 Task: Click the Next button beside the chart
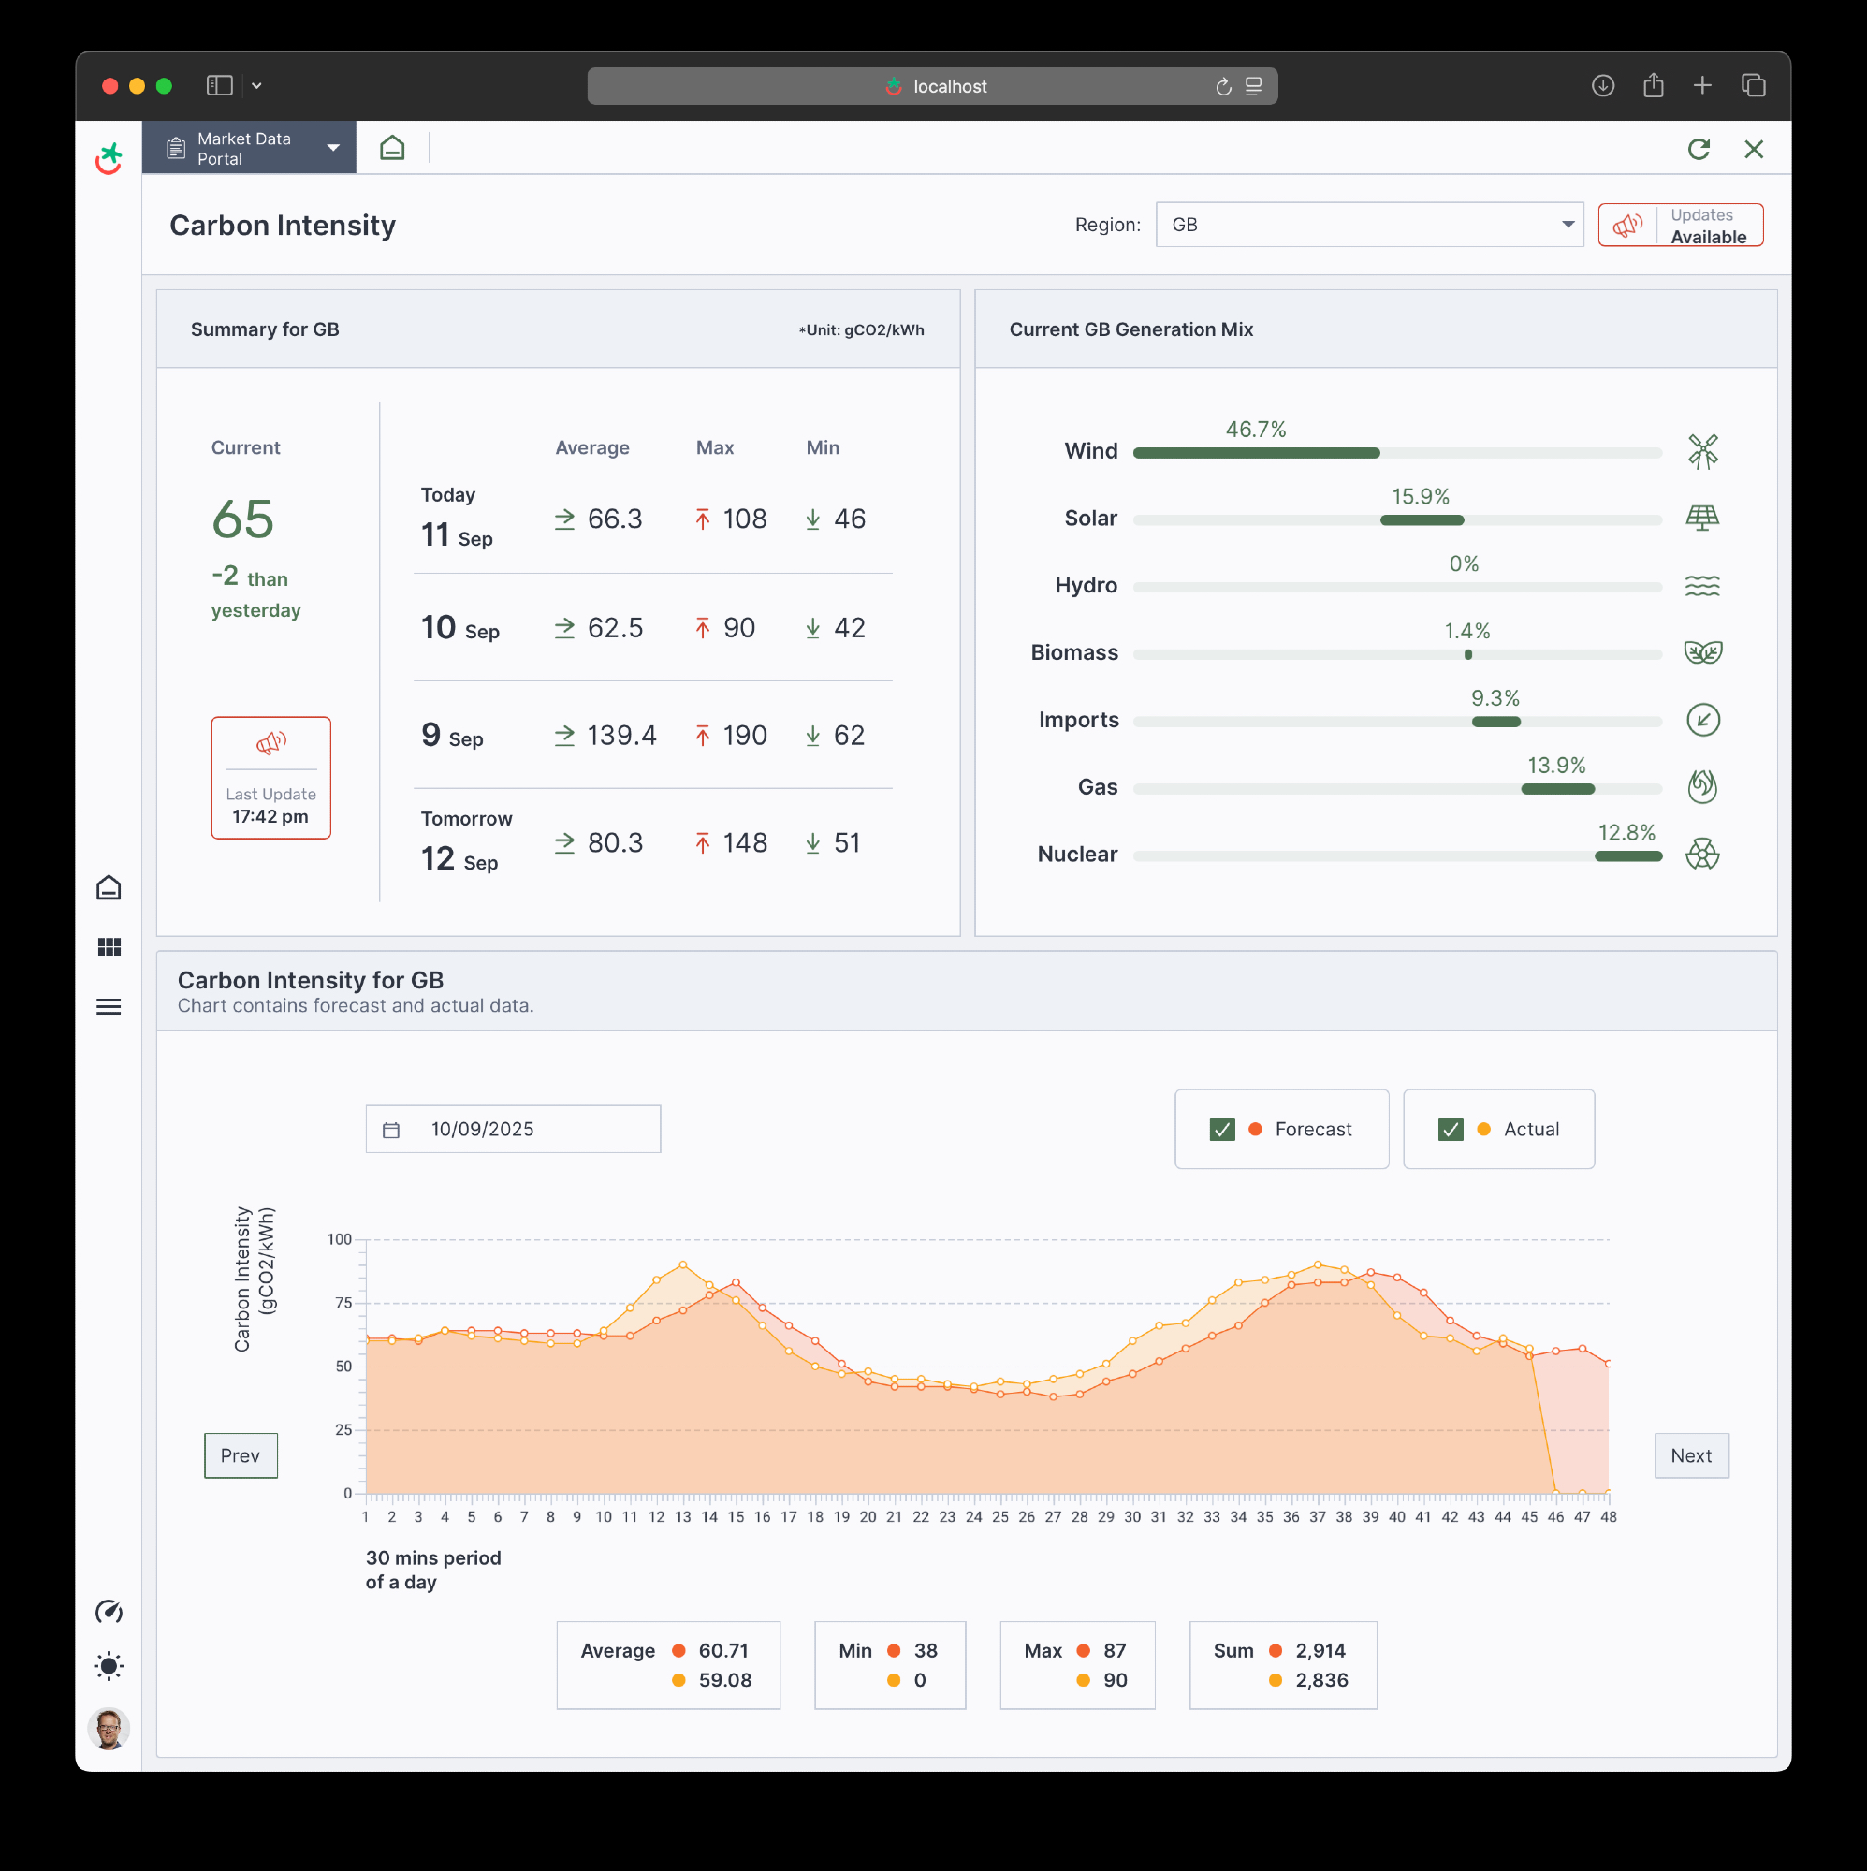(1691, 1455)
